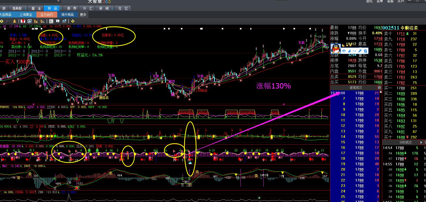Click the 更多 link for more markets
This screenshot has width=426, height=202.
coord(83,15)
